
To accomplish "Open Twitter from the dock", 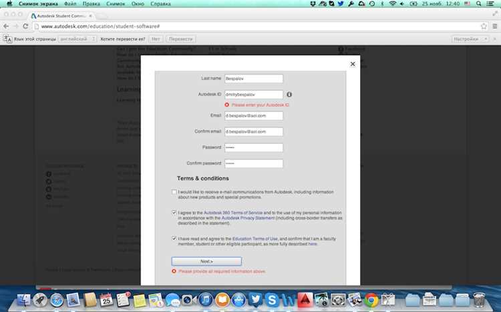I will coord(255,299).
